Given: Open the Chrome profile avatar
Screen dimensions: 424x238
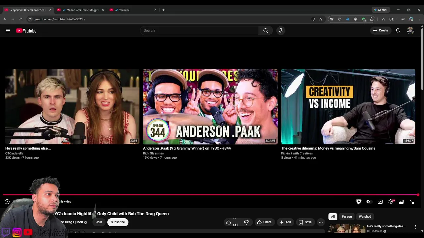Looking at the screenshot, I should click(x=411, y=19).
